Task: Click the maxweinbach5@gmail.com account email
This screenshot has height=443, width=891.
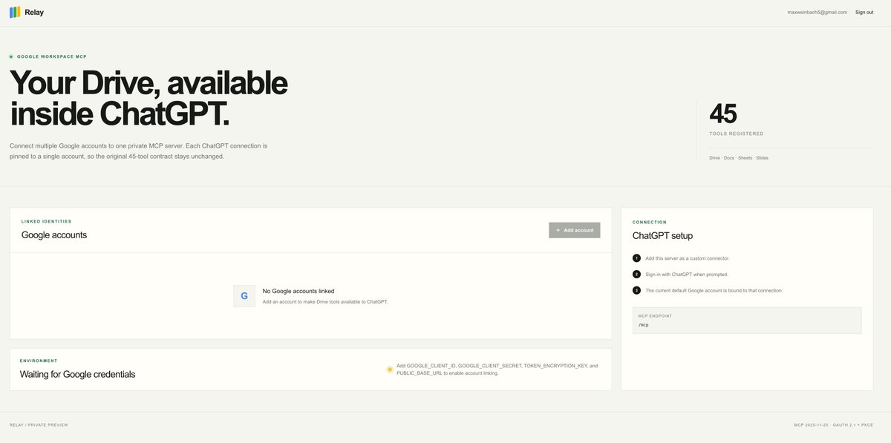Action: tap(817, 12)
